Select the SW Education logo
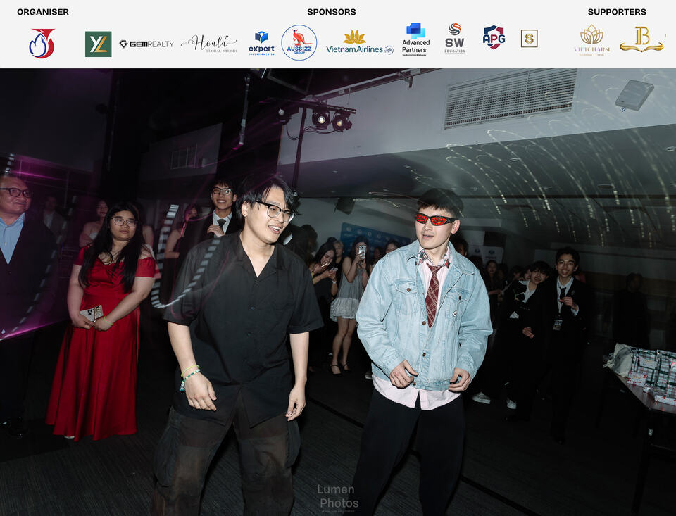 (455, 38)
